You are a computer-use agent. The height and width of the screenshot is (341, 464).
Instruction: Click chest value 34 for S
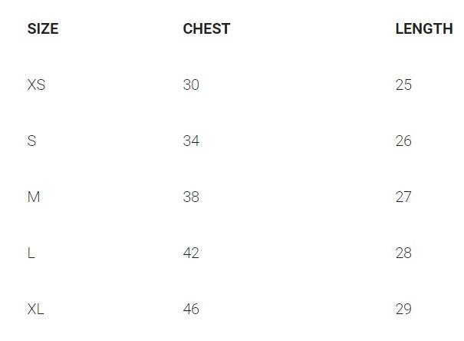tap(191, 141)
